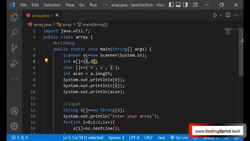The height and width of the screenshot is (141, 250).
Task: Run Java file with play button
Action: (x=215, y=15)
